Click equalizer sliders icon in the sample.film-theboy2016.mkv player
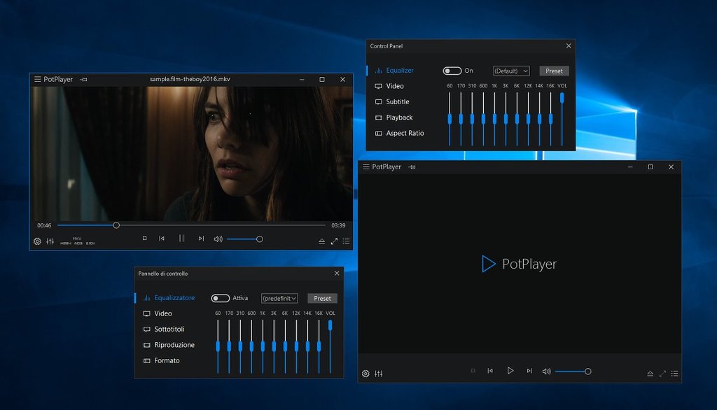This screenshot has height=410, width=717. point(50,241)
